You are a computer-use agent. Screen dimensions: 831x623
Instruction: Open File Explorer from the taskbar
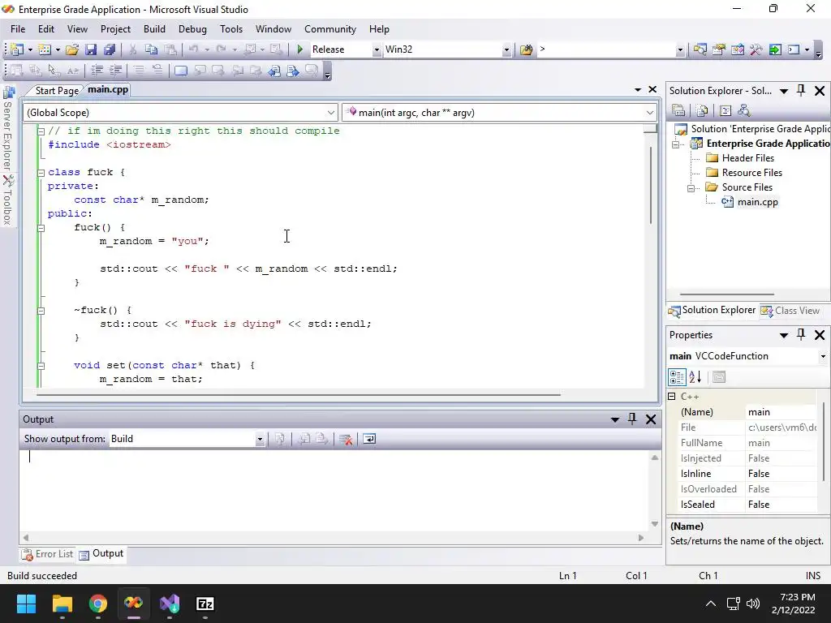point(62,604)
